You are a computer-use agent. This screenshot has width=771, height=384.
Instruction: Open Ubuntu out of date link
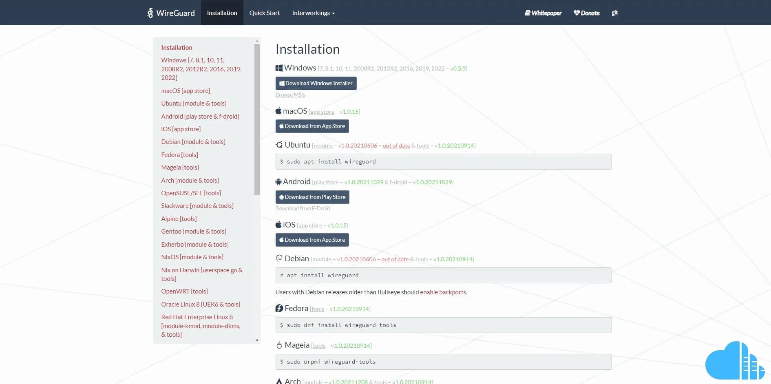396,146
